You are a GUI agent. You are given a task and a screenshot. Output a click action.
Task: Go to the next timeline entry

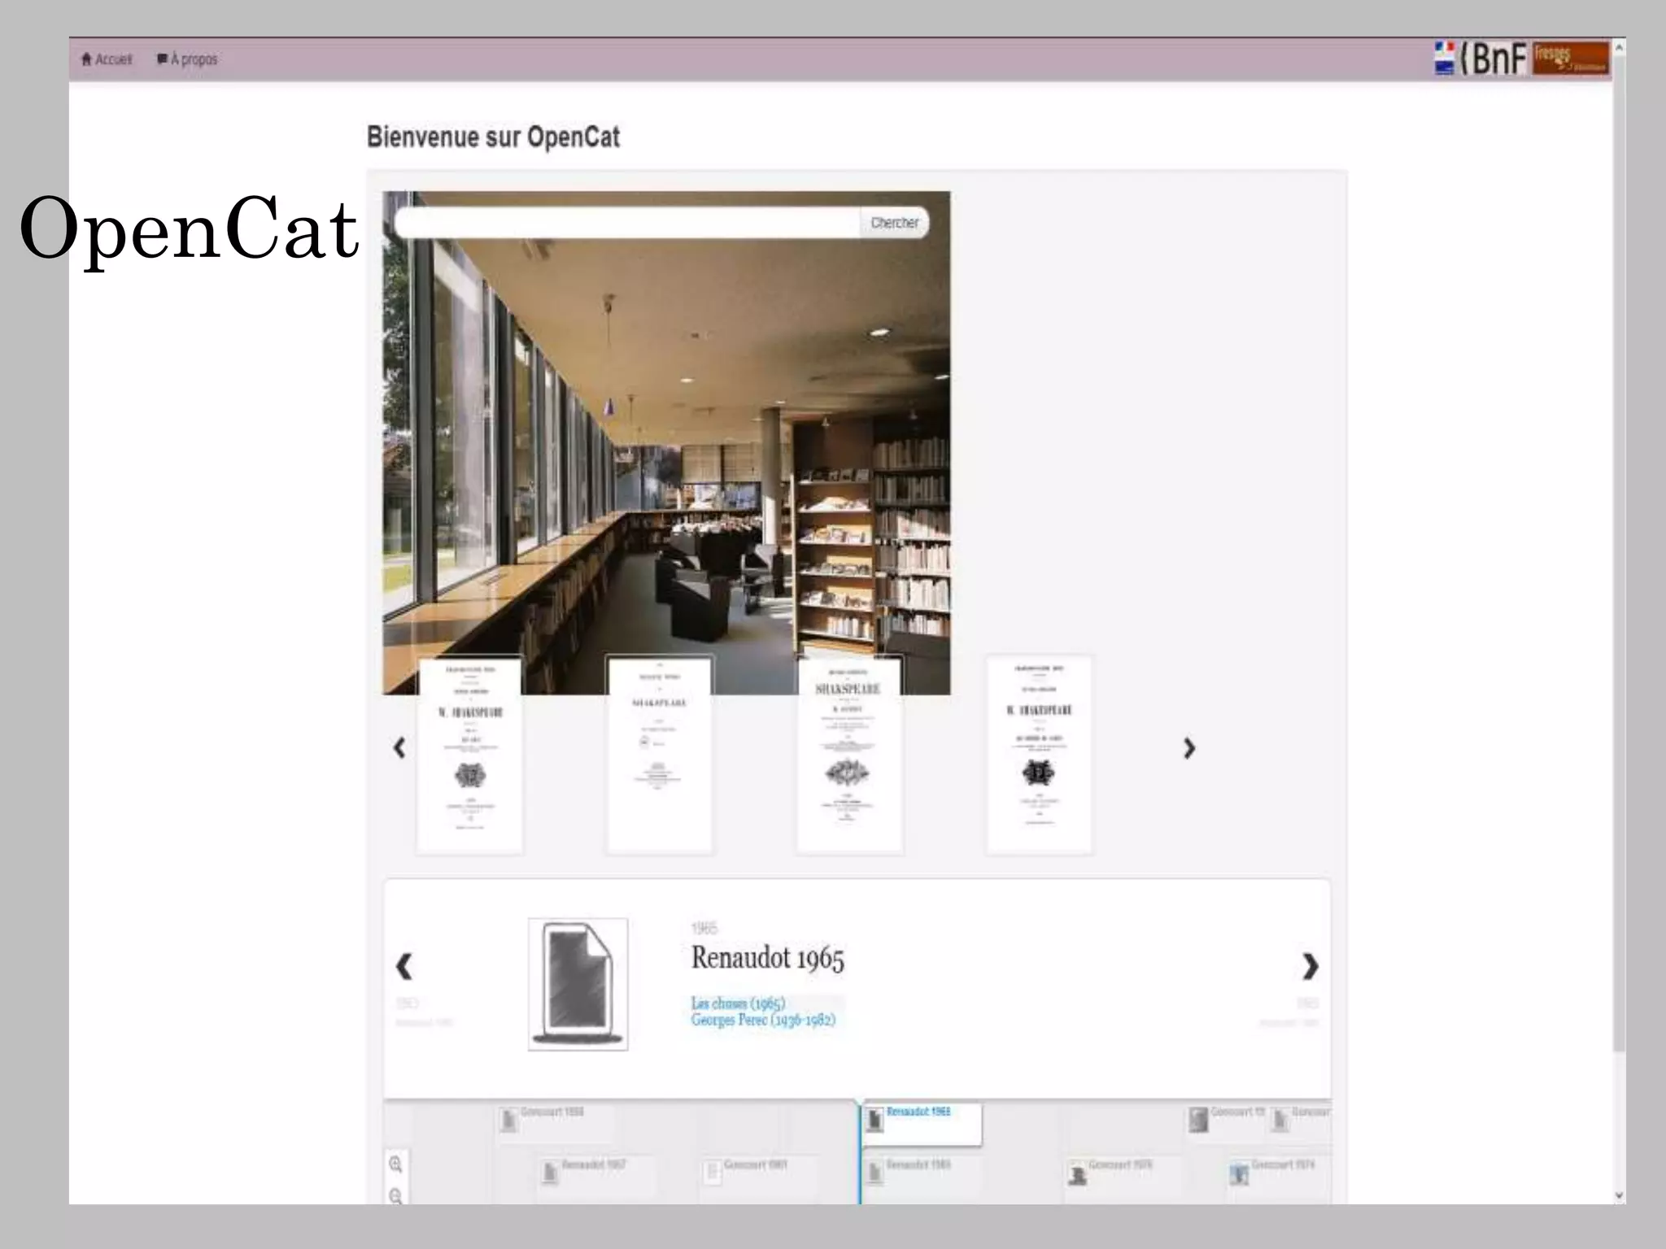1310,966
